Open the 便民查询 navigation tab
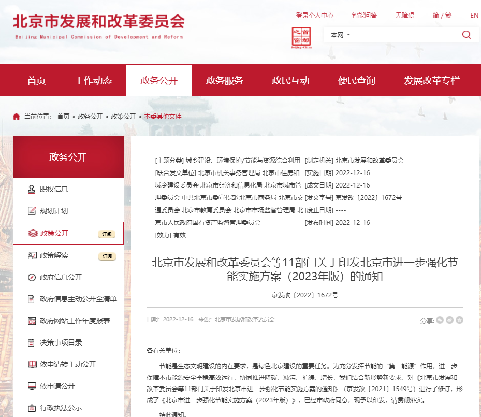Image resolution: width=481 pixels, height=417 pixels. pos(356,80)
